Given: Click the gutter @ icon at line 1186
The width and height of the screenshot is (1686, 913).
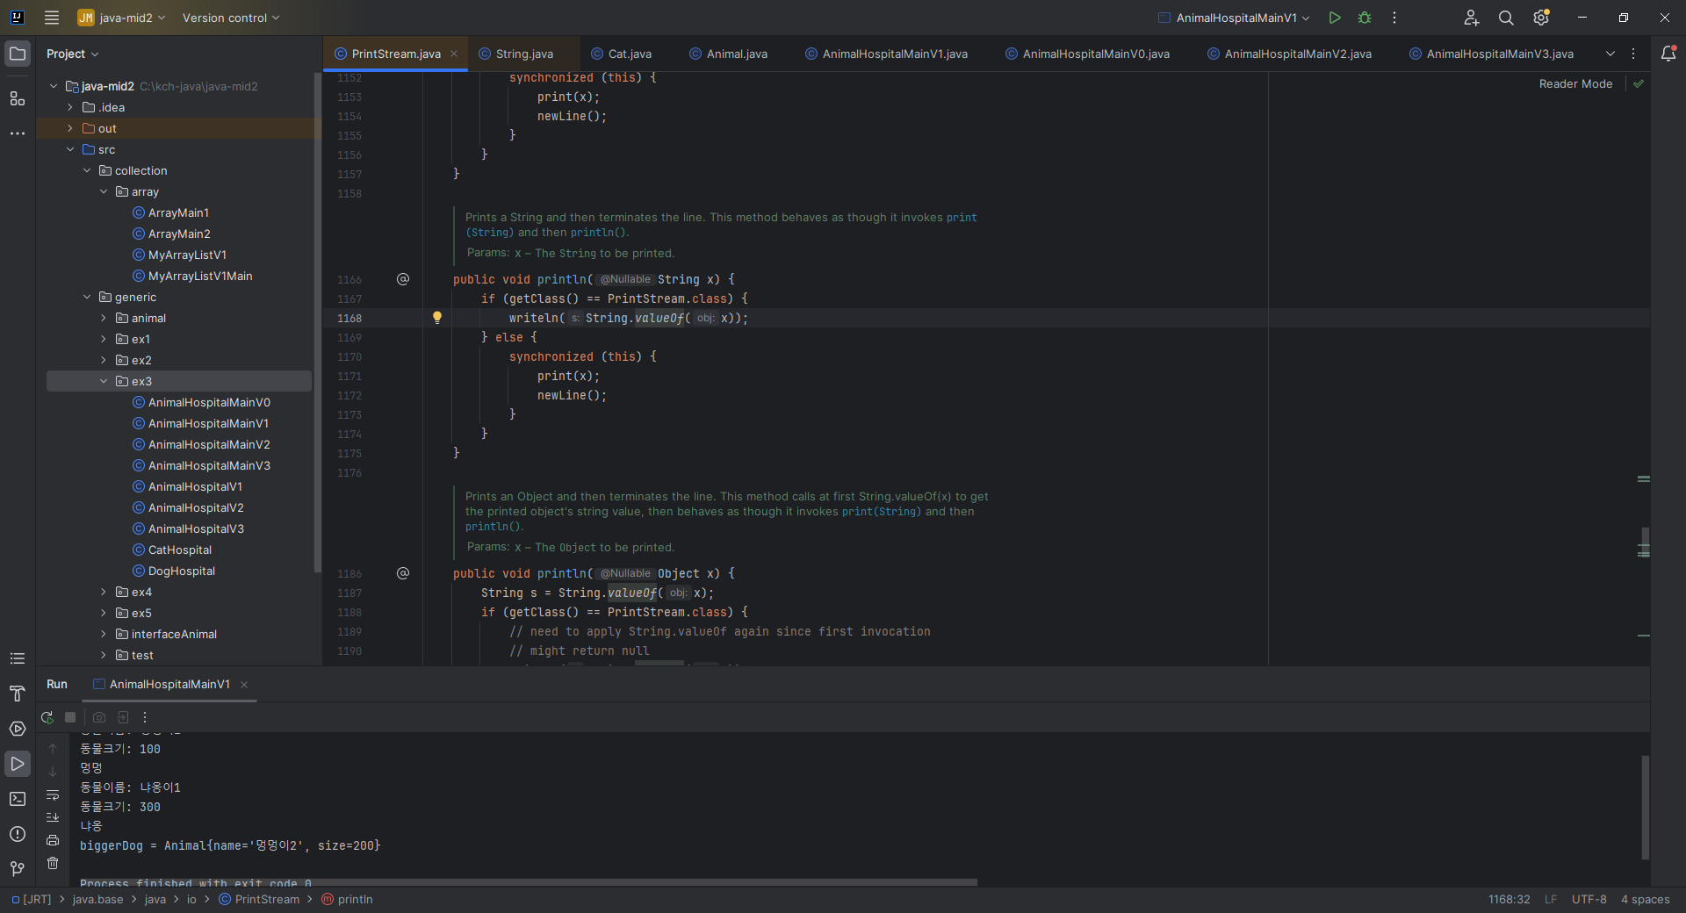Looking at the screenshot, I should [x=403, y=573].
